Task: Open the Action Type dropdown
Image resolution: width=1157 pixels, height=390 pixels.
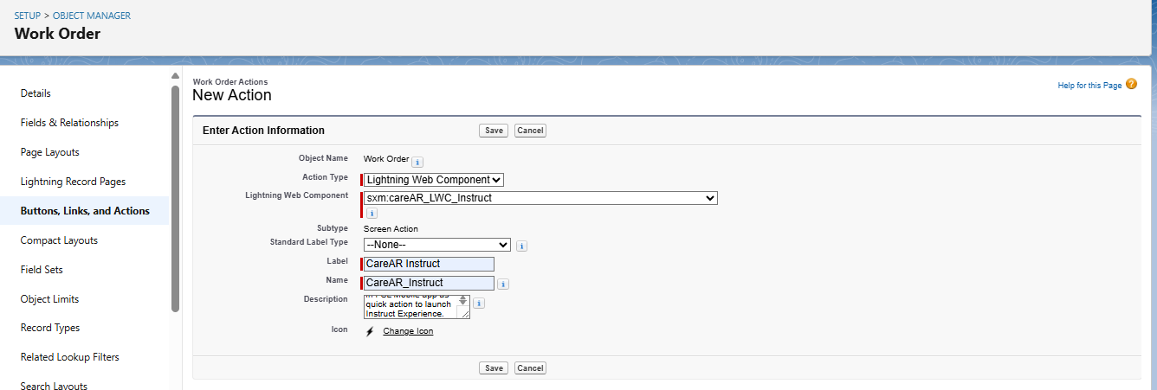Action: click(434, 180)
